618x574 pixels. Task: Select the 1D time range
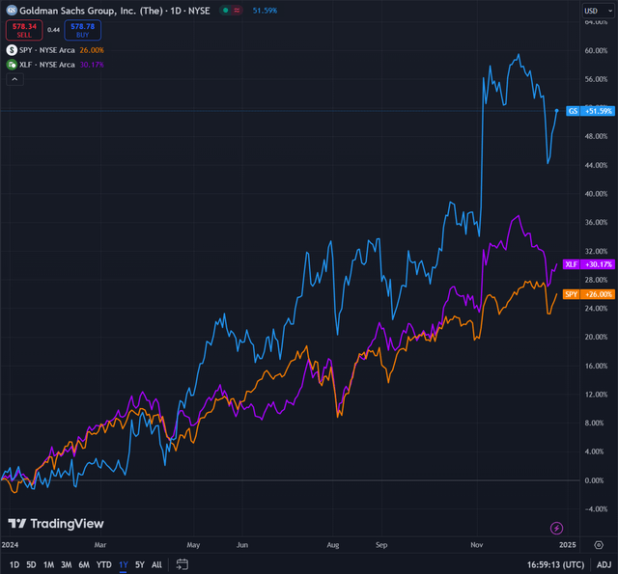coord(14,565)
